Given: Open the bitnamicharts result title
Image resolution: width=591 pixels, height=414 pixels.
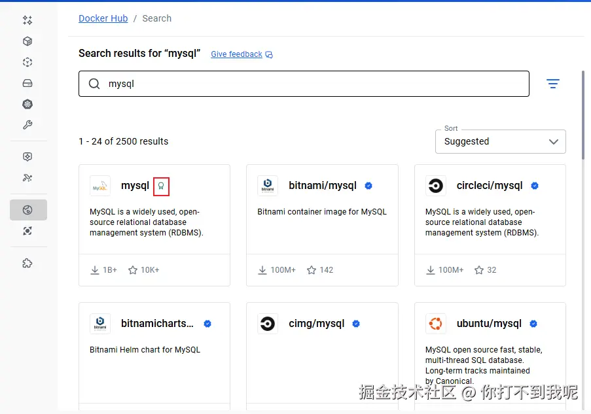Looking at the screenshot, I should [157, 324].
